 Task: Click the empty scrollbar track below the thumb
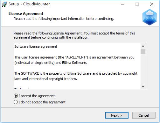[143, 69]
